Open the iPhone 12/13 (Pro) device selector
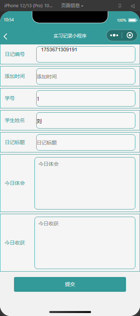Image resolution: width=140 pixels, height=316 pixels. pyautogui.click(x=28, y=6)
